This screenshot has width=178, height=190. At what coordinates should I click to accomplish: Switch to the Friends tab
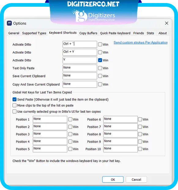point(139,33)
